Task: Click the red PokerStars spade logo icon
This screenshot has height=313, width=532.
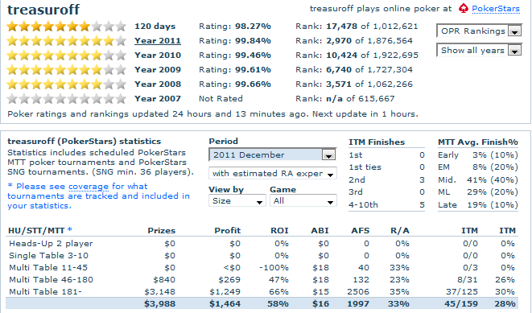Action: coord(464,9)
